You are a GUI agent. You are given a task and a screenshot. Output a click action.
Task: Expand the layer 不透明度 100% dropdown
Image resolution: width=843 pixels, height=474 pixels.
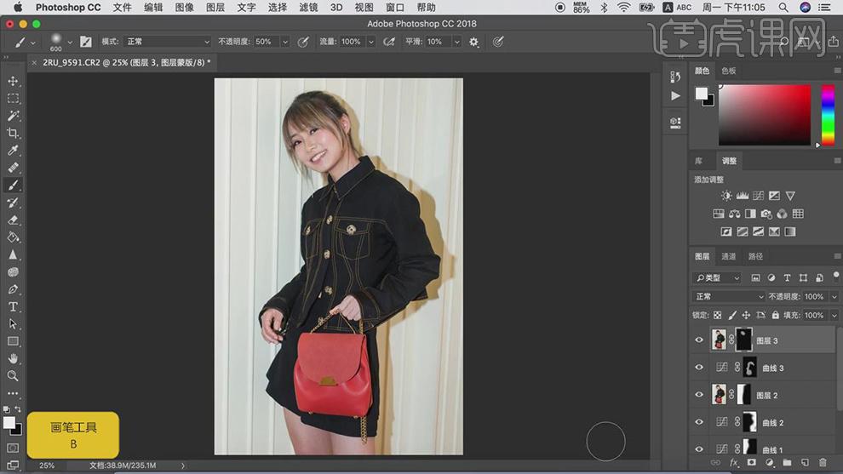click(834, 297)
